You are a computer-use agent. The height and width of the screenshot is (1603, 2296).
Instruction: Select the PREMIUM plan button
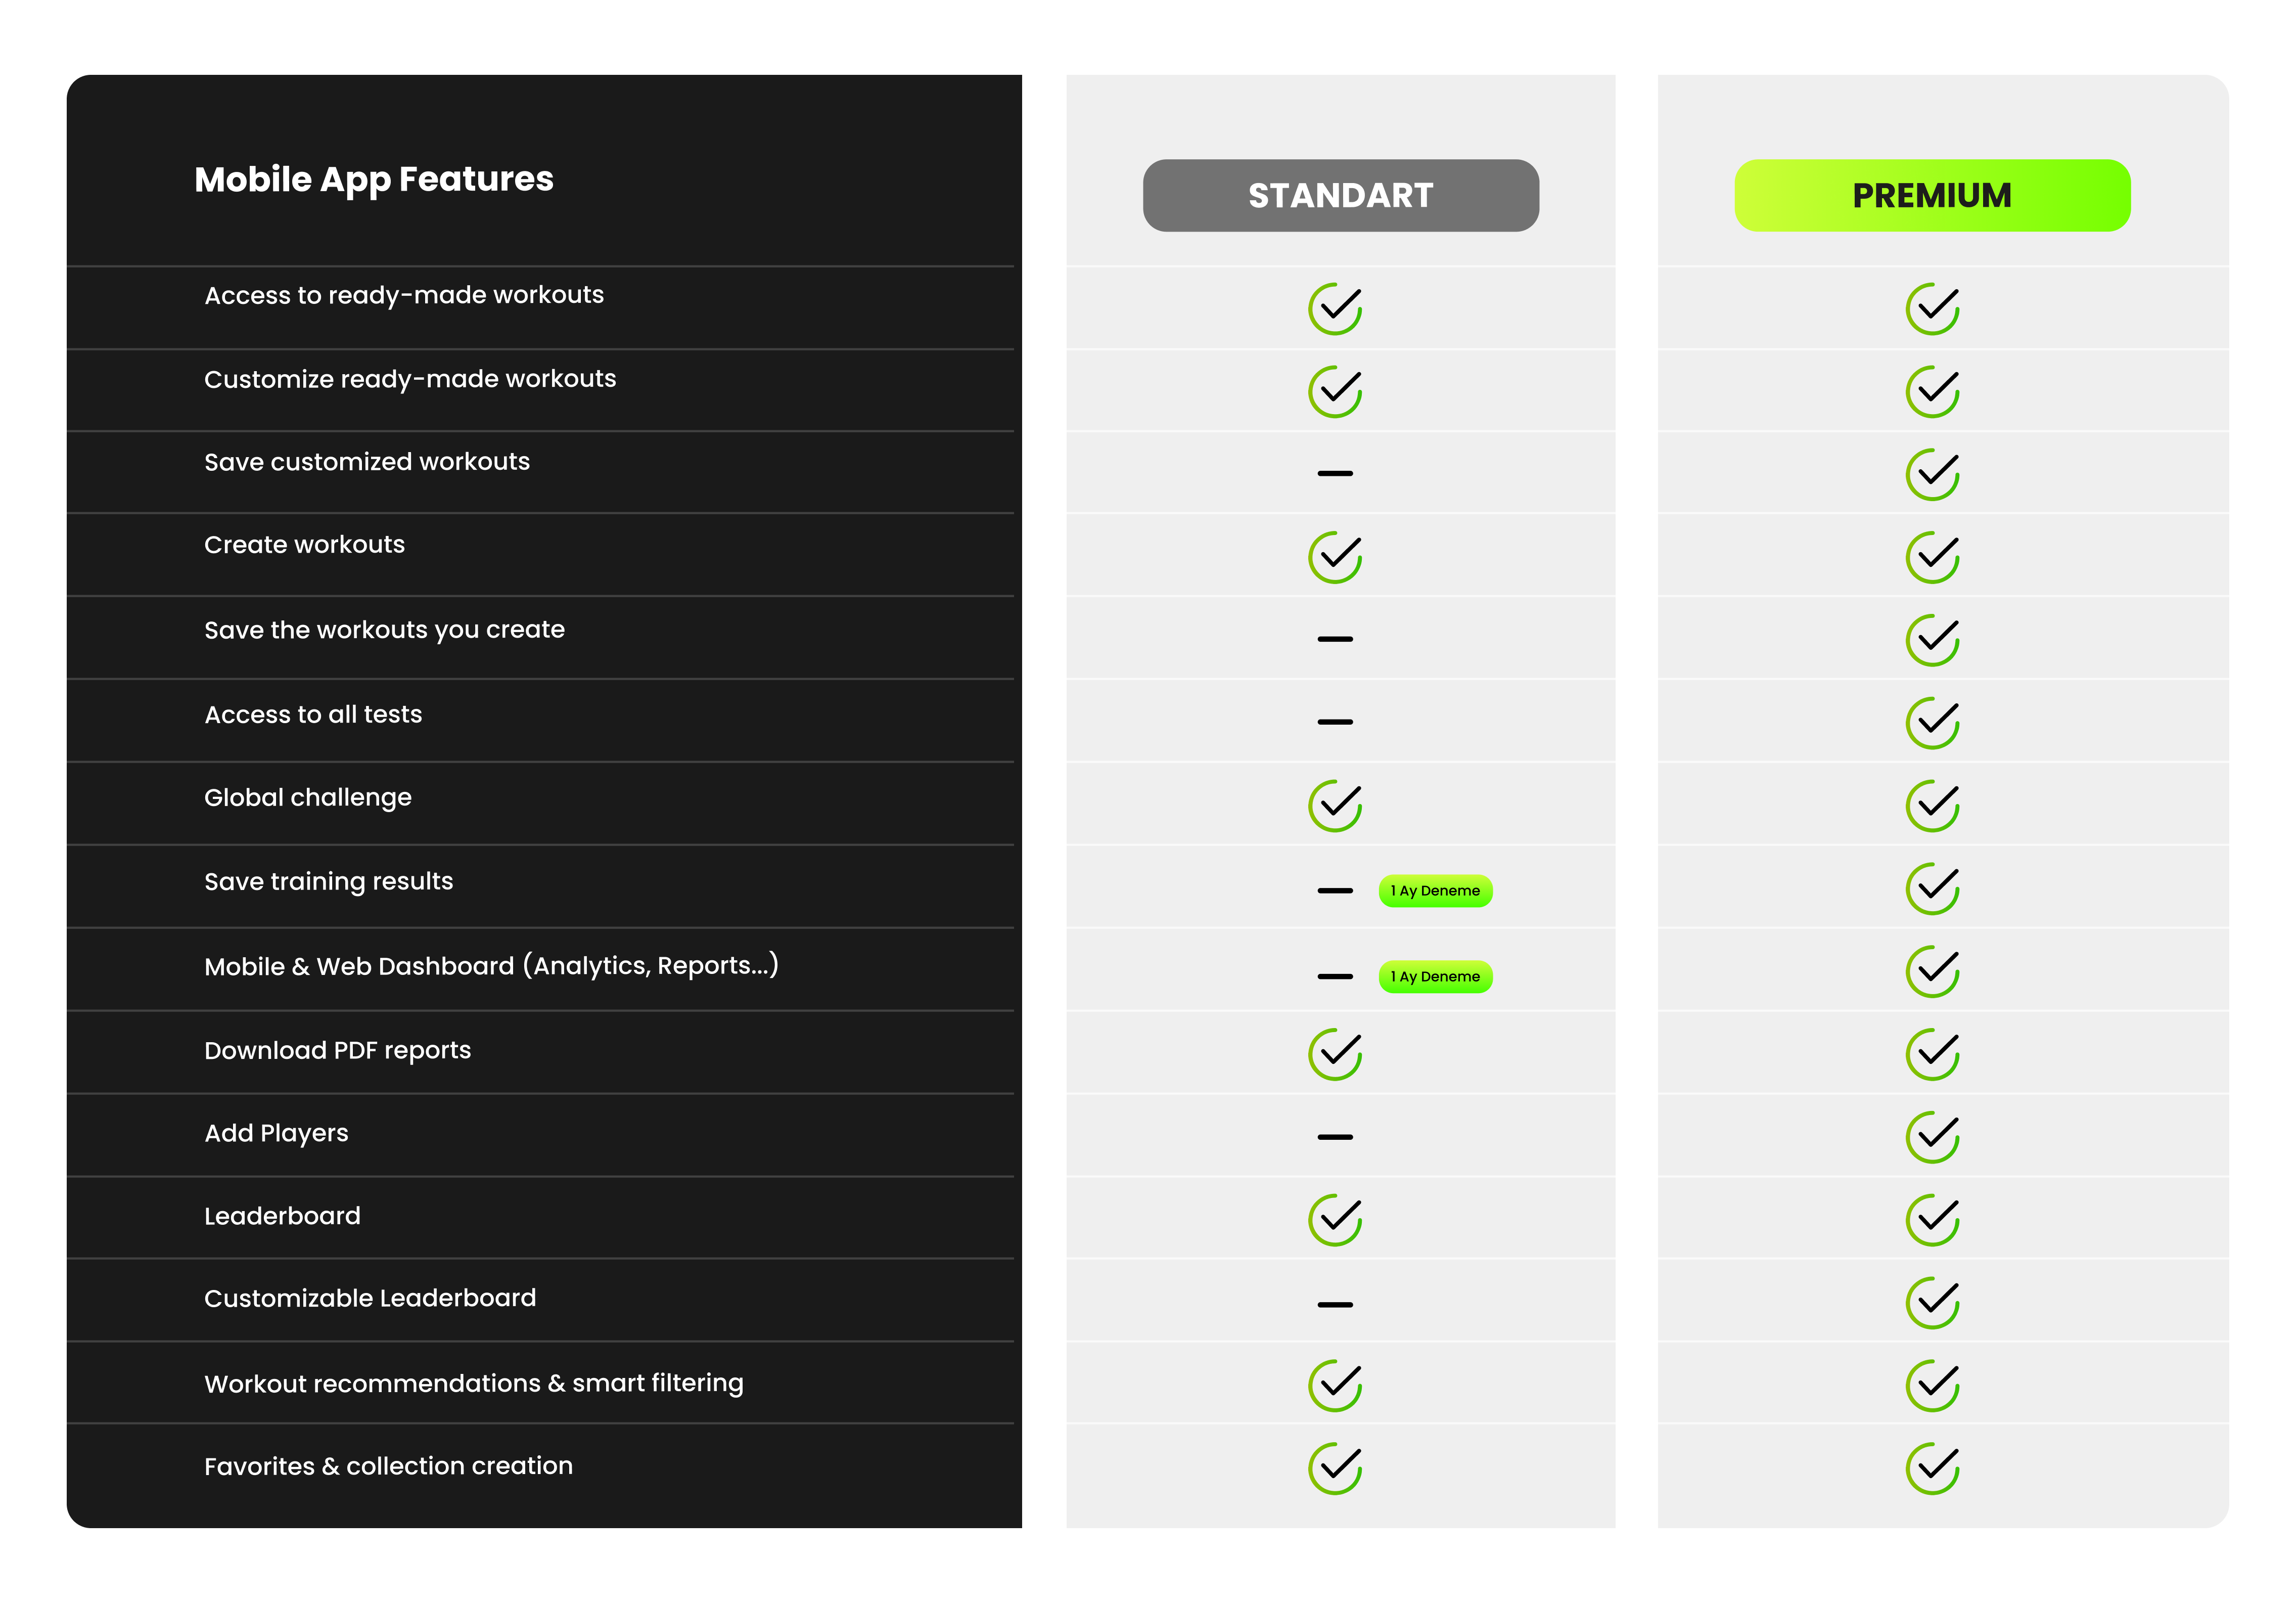[x=1931, y=195]
